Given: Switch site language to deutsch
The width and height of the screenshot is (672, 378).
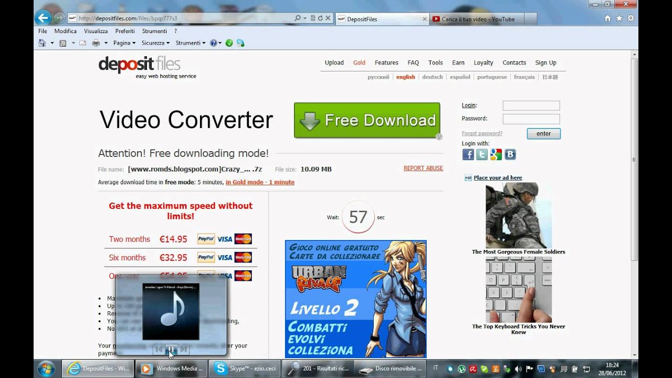Looking at the screenshot, I should click(x=433, y=77).
